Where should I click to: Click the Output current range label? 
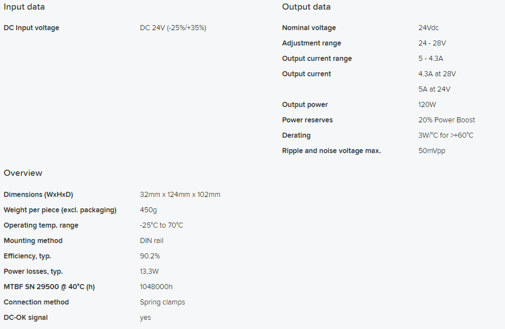[x=317, y=59]
